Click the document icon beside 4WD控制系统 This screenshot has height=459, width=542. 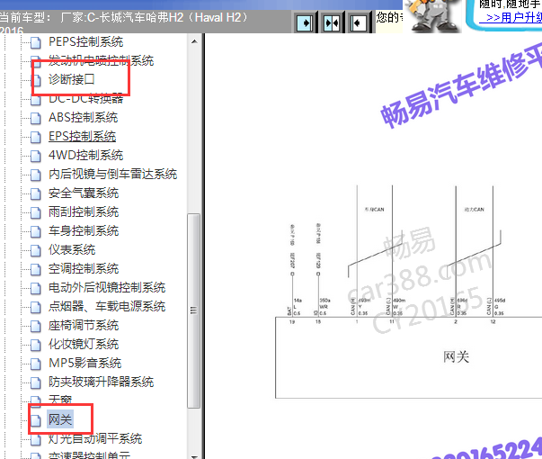pyautogui.click(x=36, y=156)
